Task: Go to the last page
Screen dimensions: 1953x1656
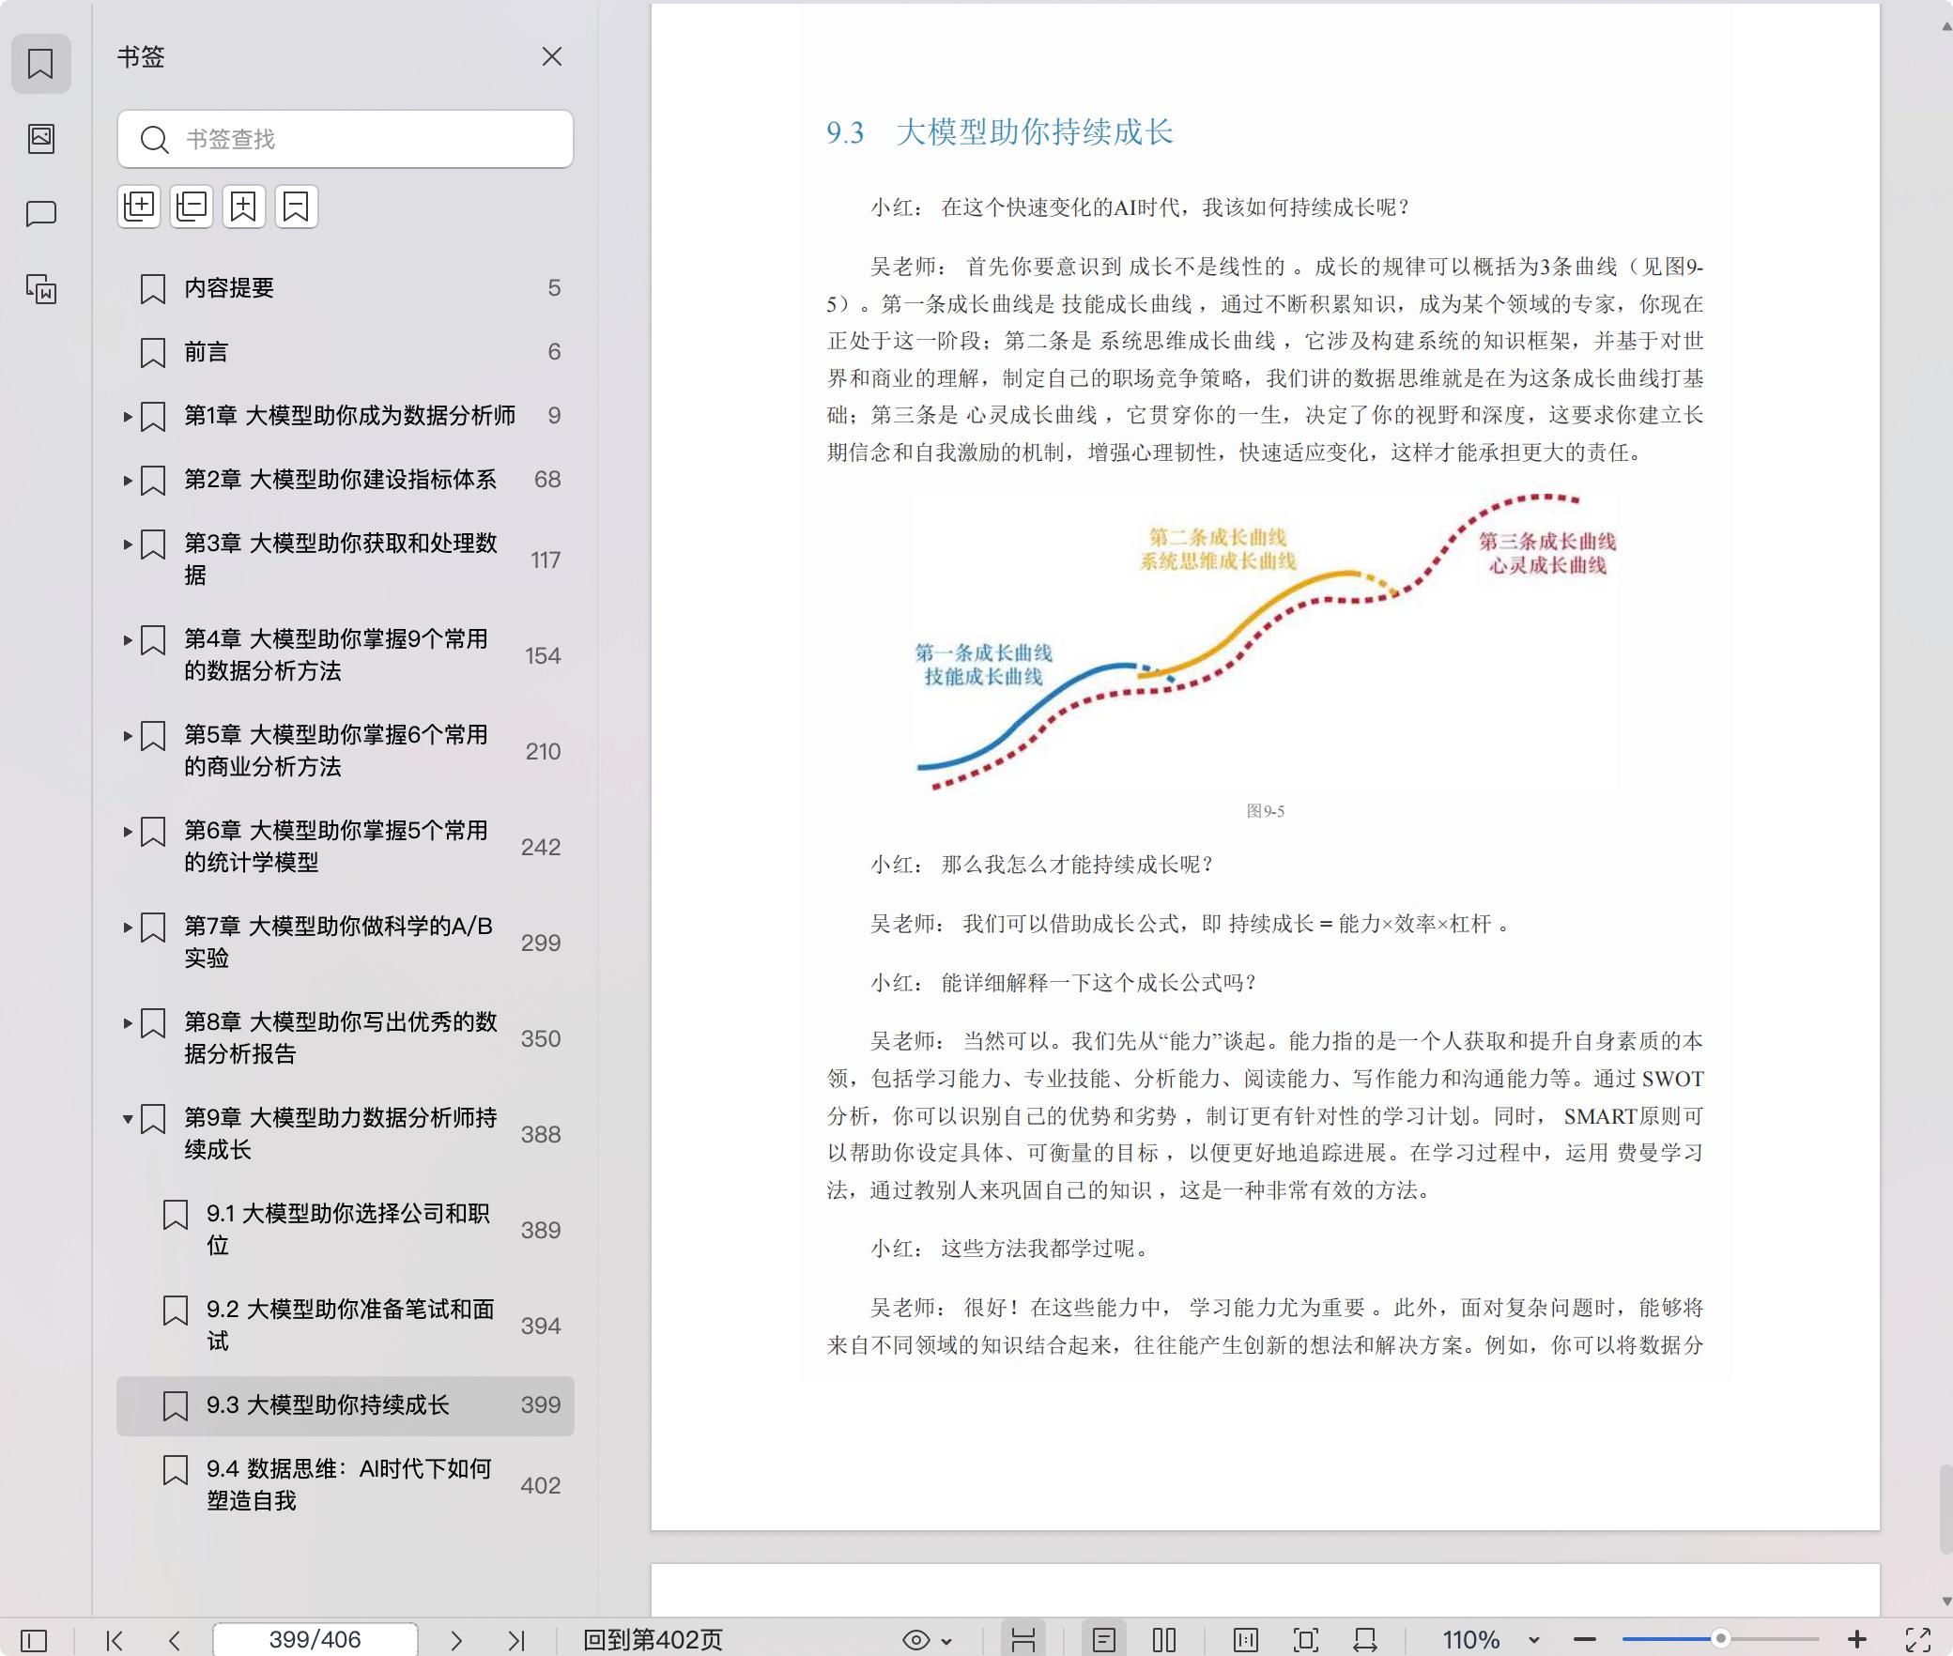Action: pyautogui.click(x=515, y=1640)
